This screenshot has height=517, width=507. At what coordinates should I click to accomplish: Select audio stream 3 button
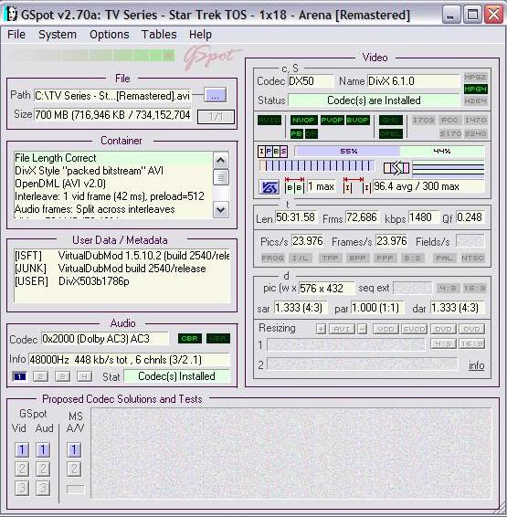tap(62, 376)
